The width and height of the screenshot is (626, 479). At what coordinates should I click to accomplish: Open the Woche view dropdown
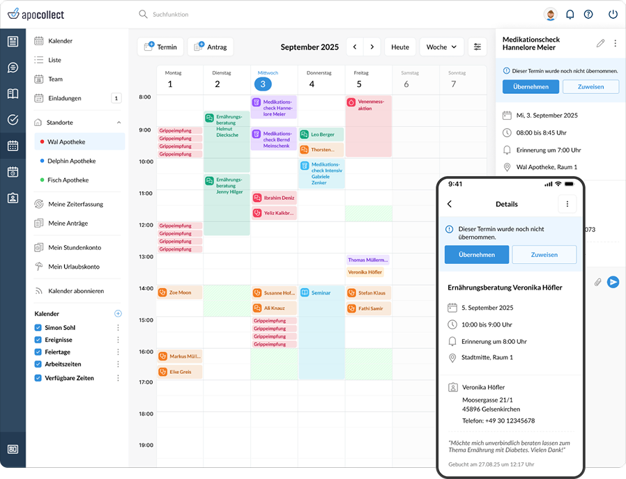point(441,47)
